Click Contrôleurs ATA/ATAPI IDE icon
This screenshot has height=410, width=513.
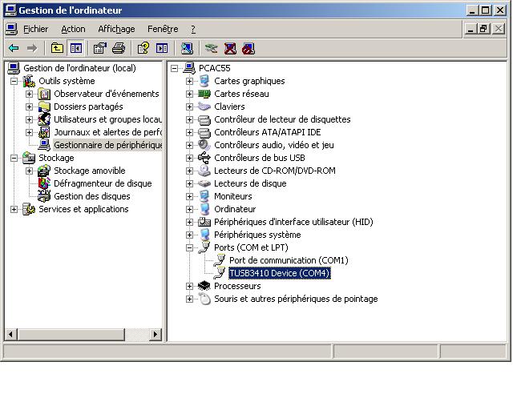204,132
